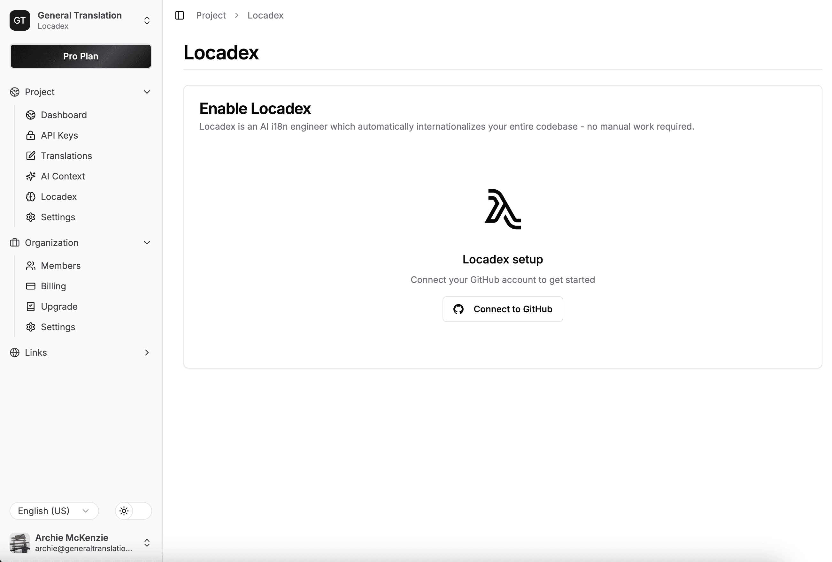Expand the Links section
The image size is (832, 562).
(147, 353)
